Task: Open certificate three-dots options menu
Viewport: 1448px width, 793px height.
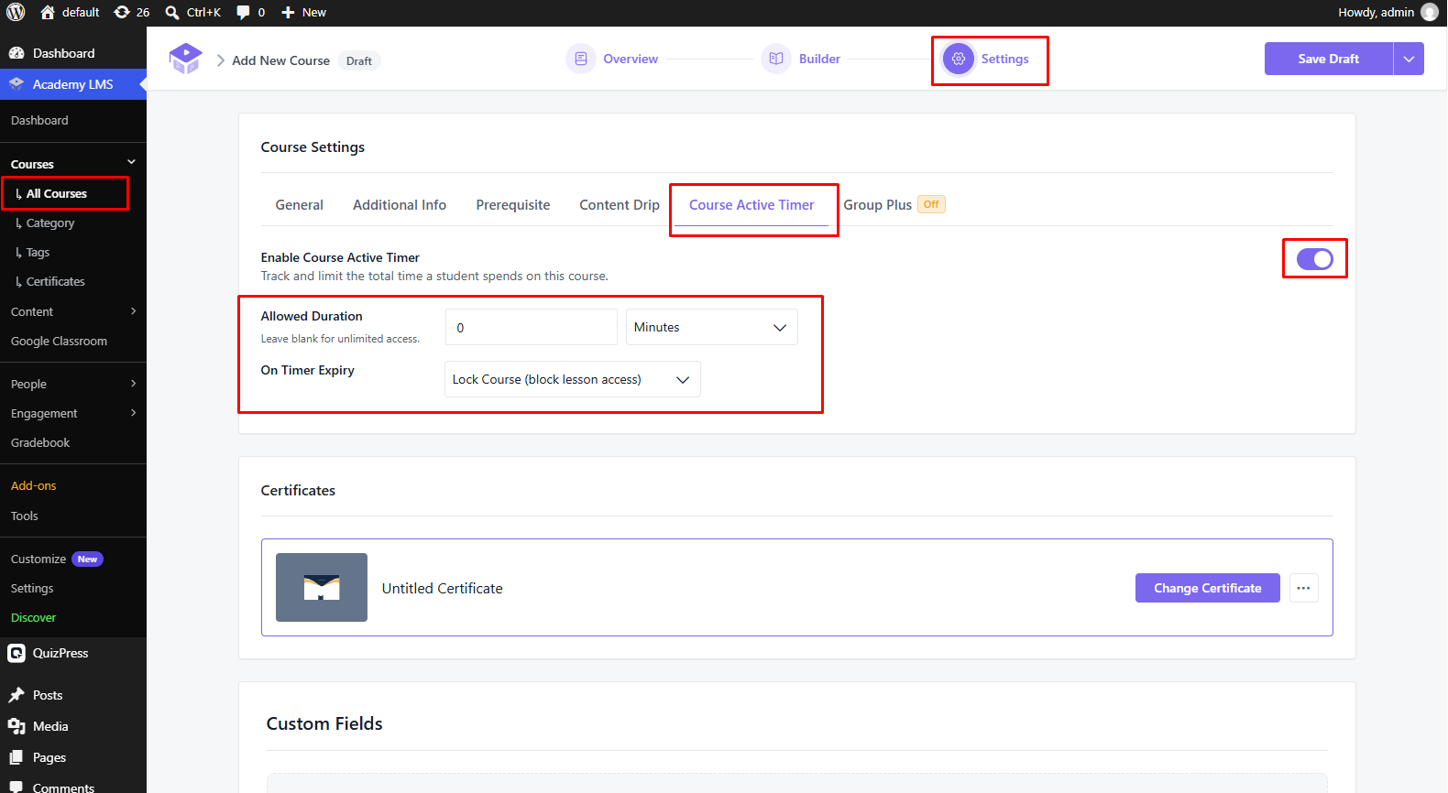Action: point(1304,588)
